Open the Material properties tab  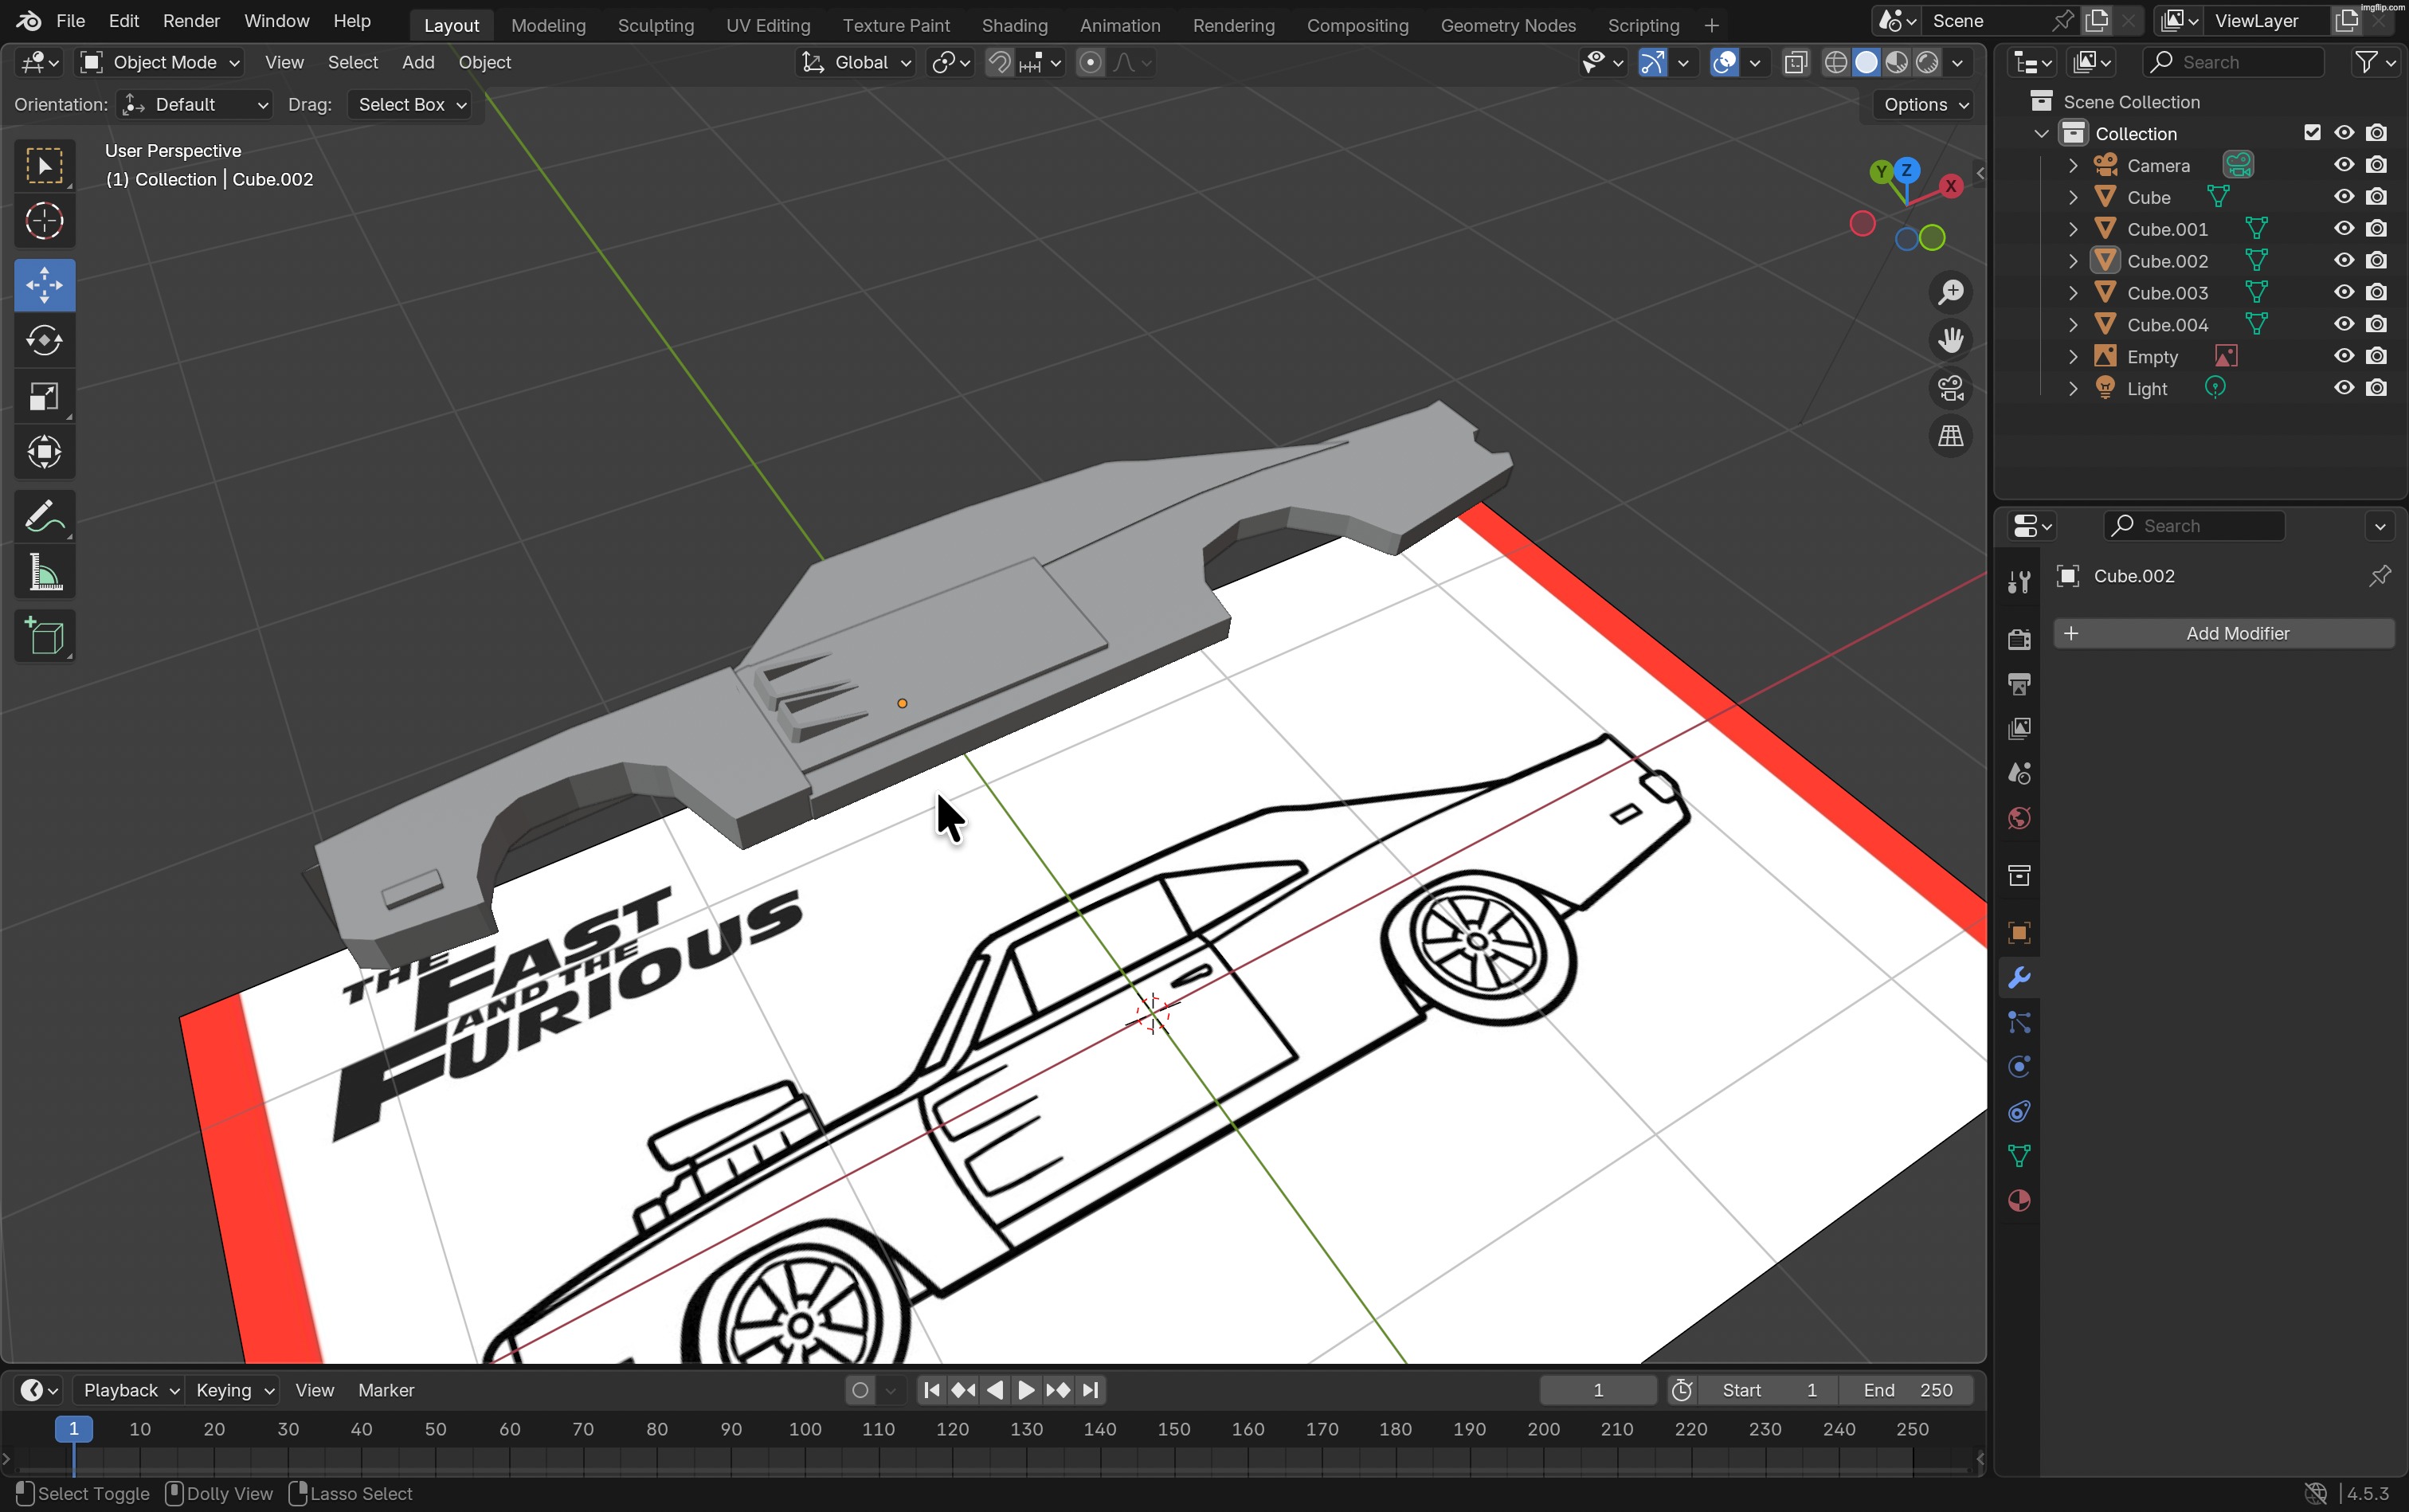point(2019,1201)
